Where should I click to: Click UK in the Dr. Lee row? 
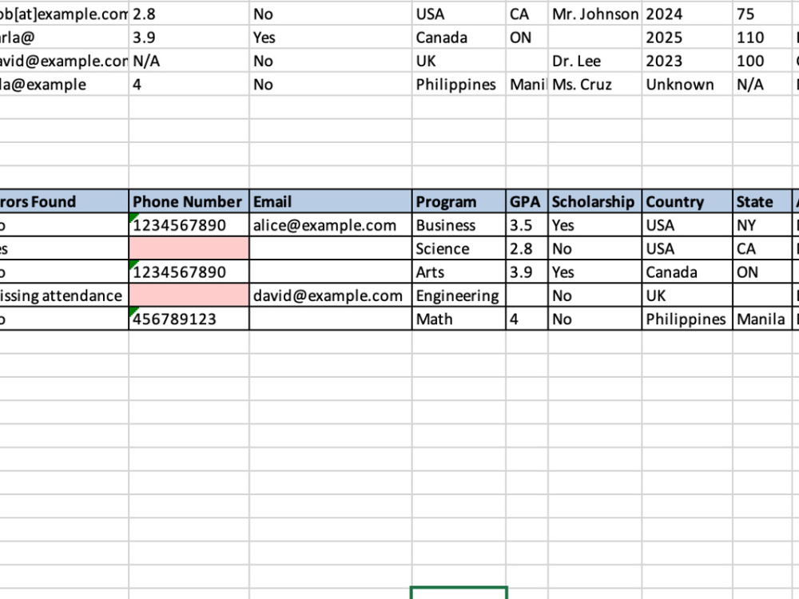click(459, 61)
